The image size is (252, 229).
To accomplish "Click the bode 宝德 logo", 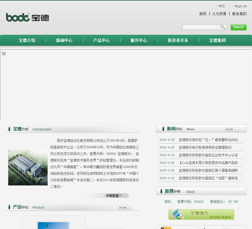I will click(27, 17).
